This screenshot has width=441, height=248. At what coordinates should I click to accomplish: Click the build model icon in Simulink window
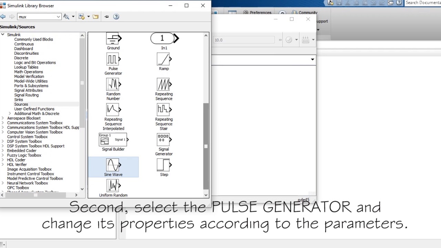pos(306,40)
